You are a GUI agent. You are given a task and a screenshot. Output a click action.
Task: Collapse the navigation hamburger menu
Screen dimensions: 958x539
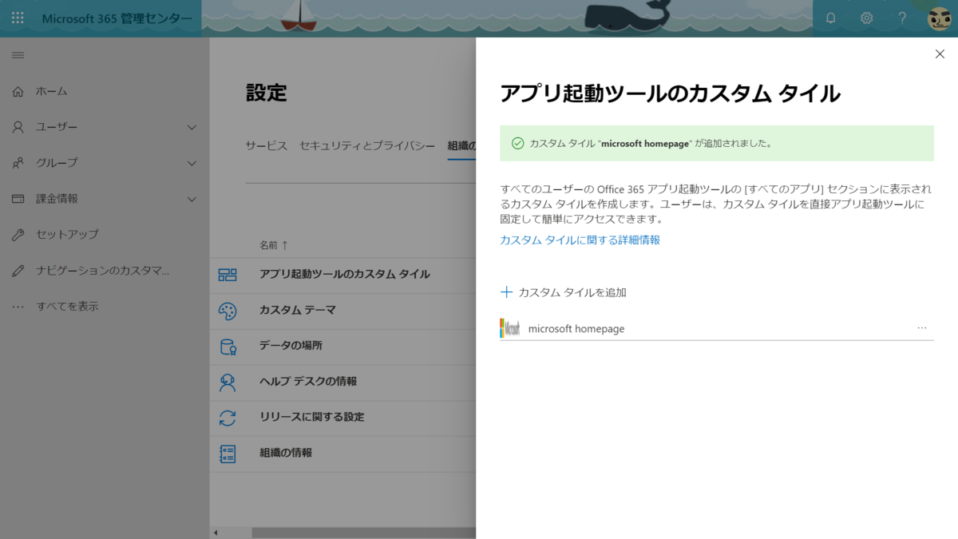[x=18, y=55]
